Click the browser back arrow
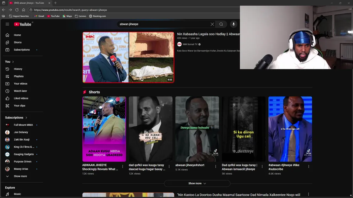Image resolution: width=353 pixels, height=198 pixels. (4, 10)
